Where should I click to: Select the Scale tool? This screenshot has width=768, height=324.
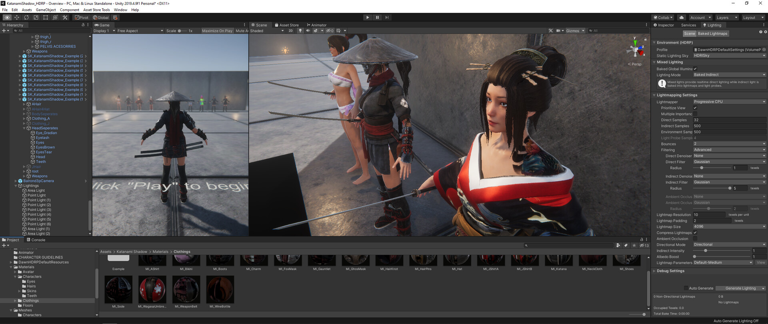[36, 18]
